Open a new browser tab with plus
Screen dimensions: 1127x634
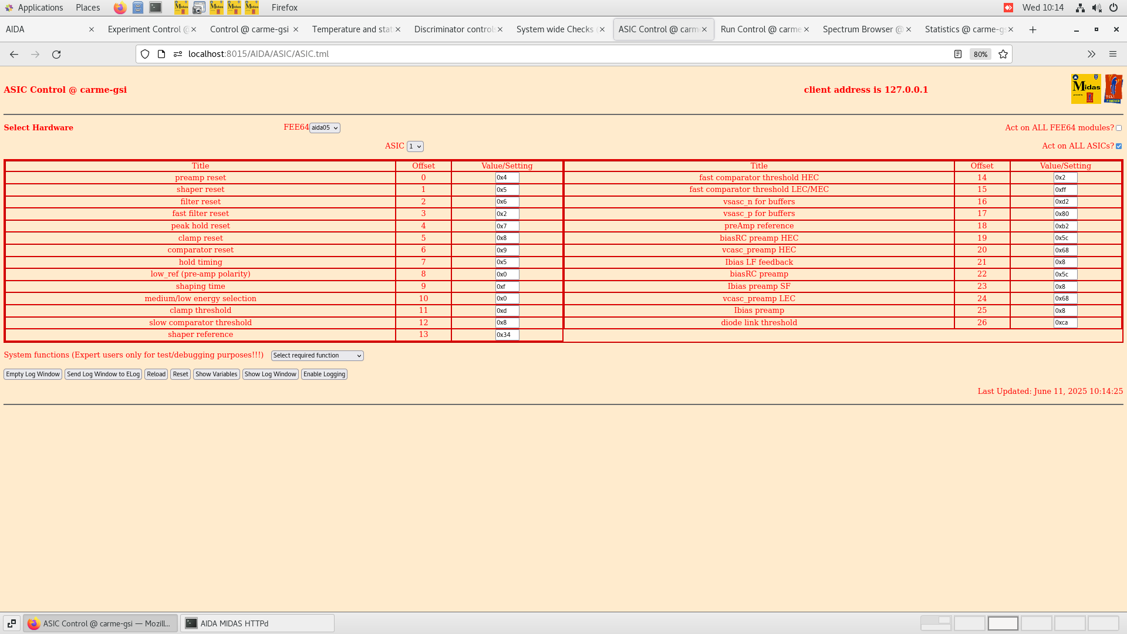pyautogui.click(x=1032, y=29)
